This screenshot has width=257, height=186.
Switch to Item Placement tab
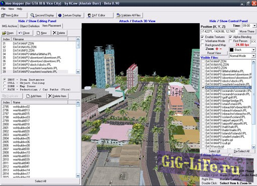point(52,26)
